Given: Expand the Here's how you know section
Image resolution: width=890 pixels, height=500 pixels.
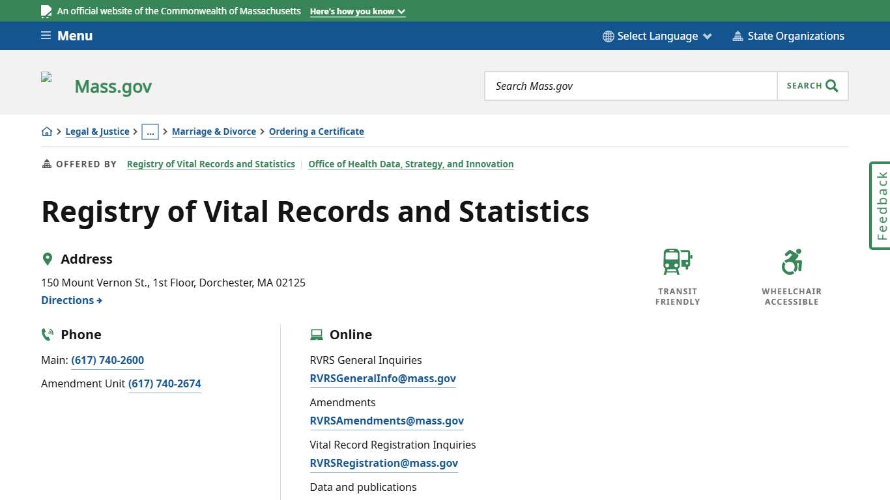Looking at the screenshot, I should point(357,11).
